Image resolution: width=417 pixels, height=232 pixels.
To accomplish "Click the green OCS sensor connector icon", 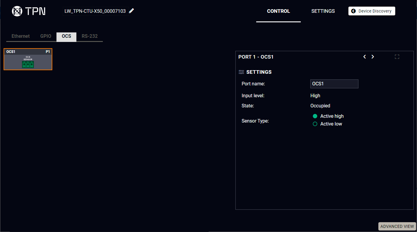I will click(x=28, y=65).
